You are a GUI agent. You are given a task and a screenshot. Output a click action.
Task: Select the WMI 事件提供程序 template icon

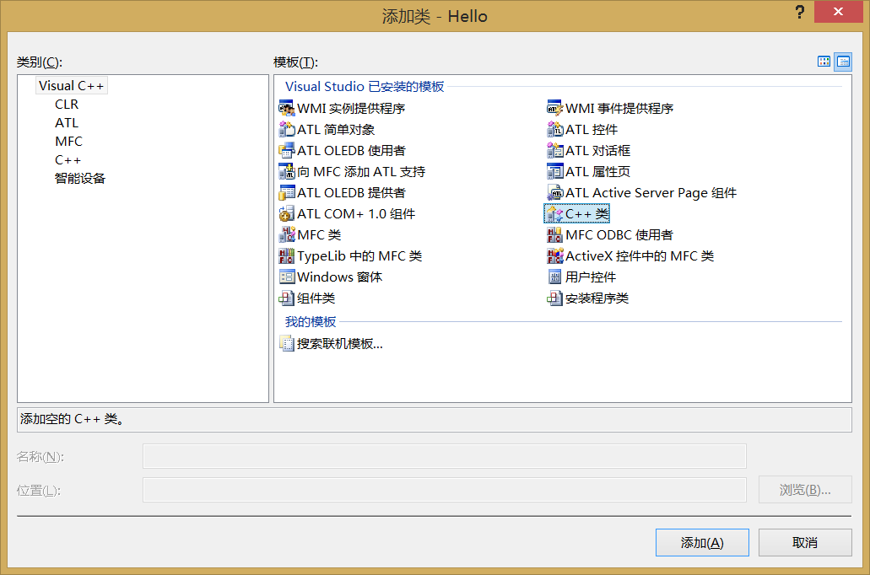(x=555, y=109)
